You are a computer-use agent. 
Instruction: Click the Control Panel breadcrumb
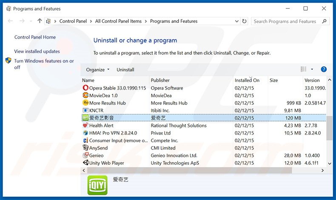pos(73,21)
